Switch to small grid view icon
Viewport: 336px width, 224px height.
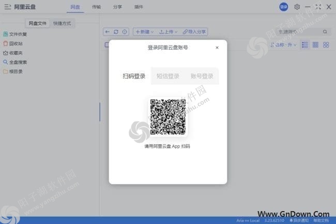tap(315, 45)
